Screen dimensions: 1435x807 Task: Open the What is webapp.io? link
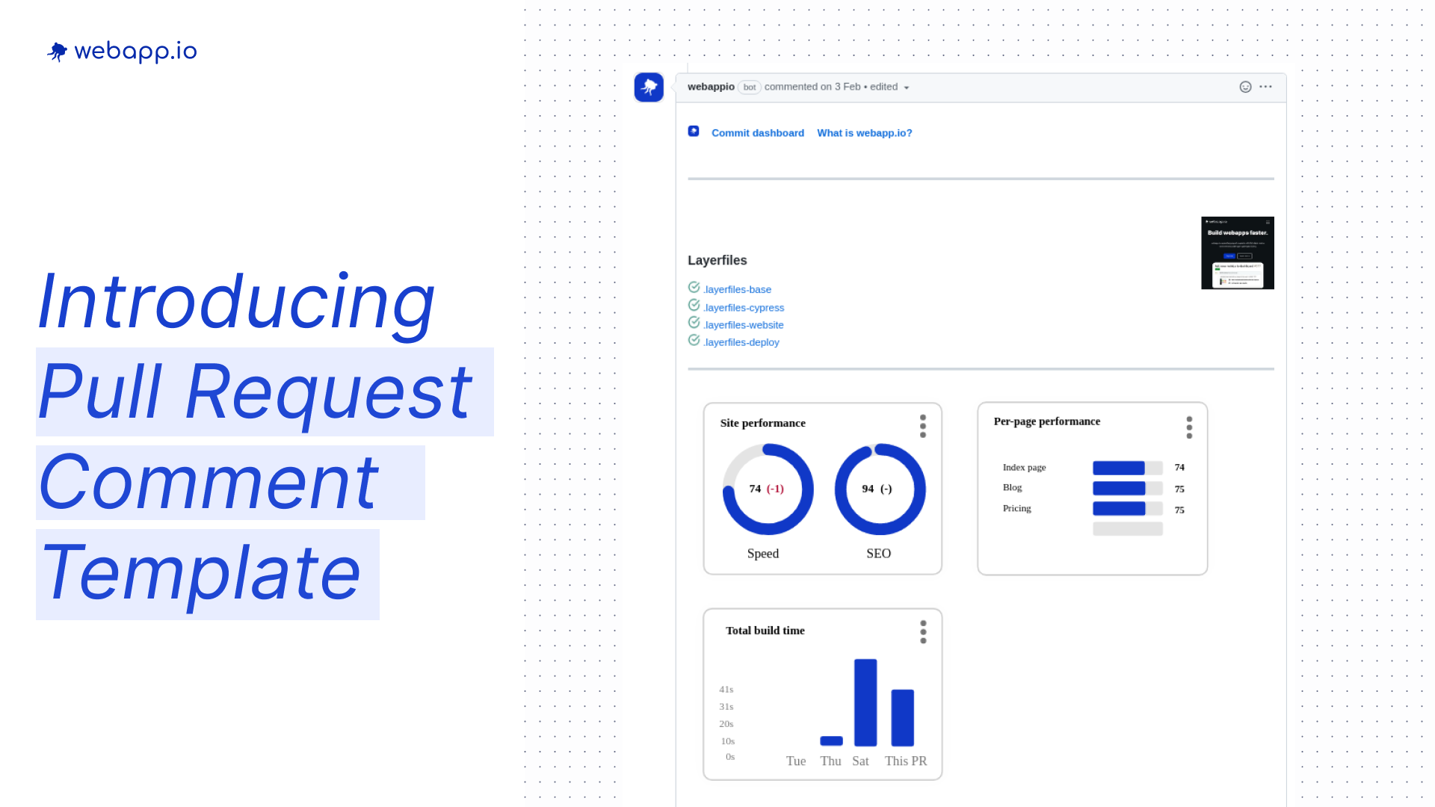pos(865,133)
